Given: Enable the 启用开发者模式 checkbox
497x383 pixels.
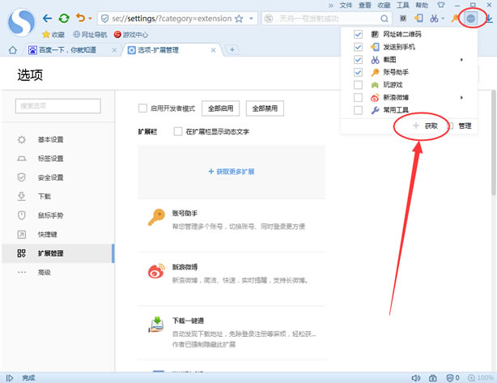Looking at the screenshot, I should coord(142,109).
